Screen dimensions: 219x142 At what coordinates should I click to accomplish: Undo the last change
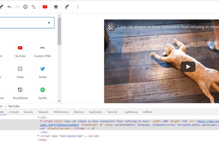(9, 7)
